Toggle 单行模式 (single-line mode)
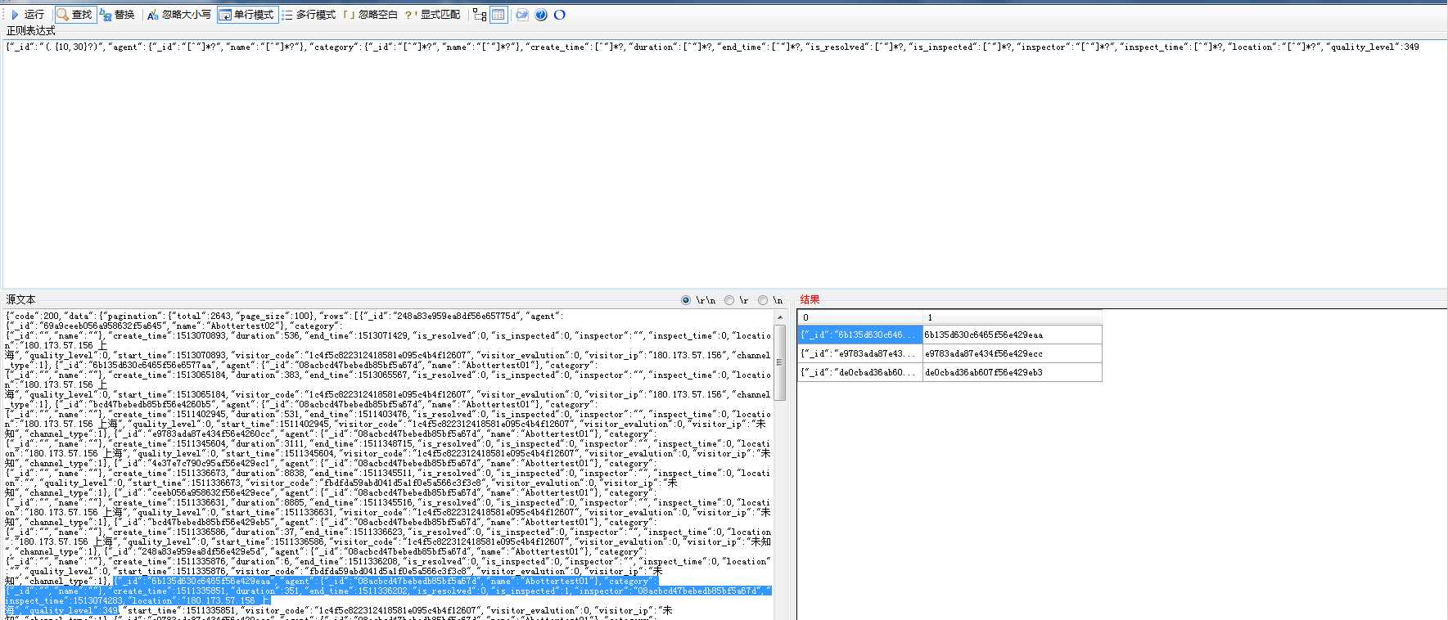Image resolution: width=1448 pixels, height=620 pixels. tap(247, 15)
